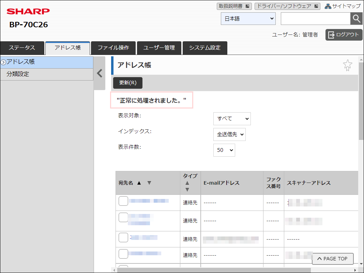The width and height of the screenshot is (364, 273).
Task: Switch to the システム設定 tab
Action: point(205,48)
